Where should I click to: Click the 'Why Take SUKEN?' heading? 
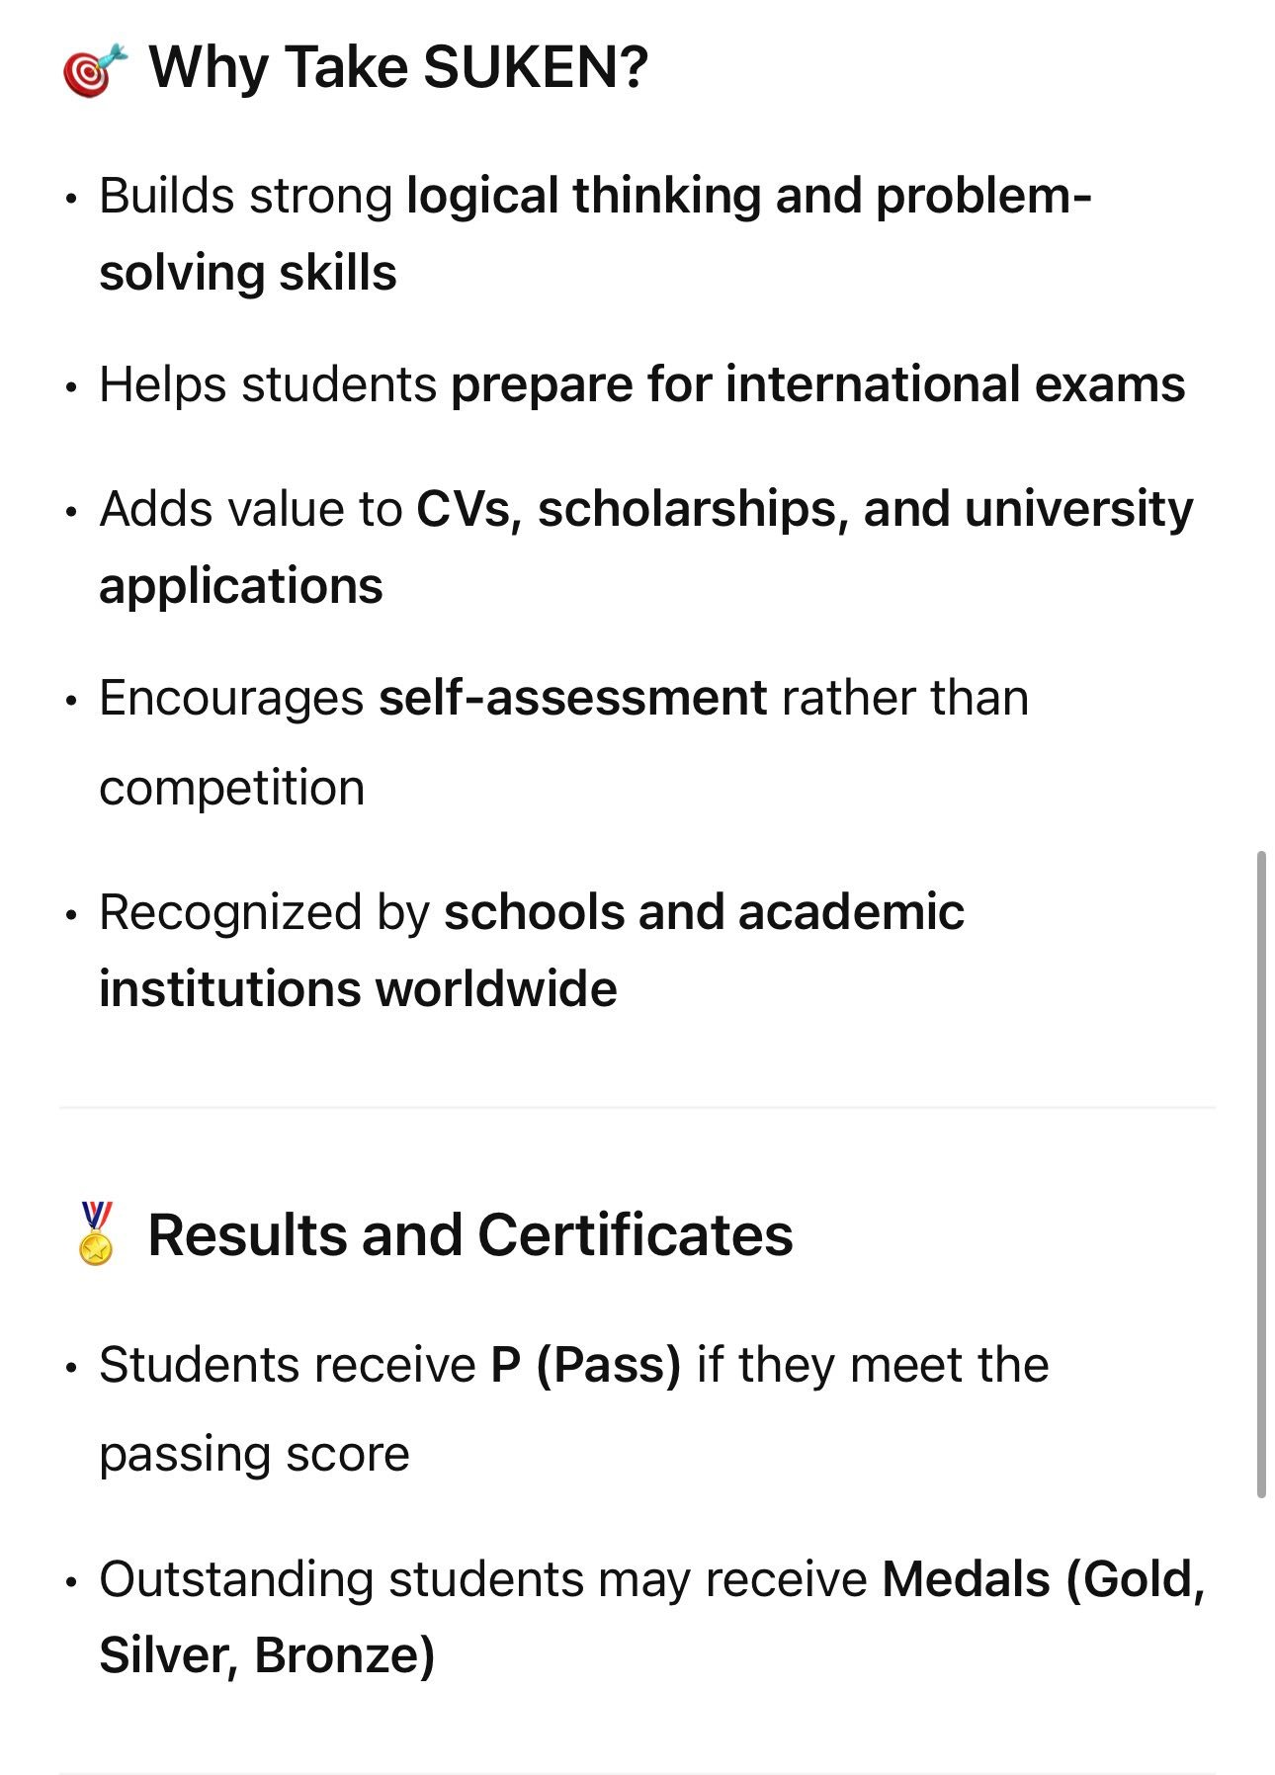[398, 68]
